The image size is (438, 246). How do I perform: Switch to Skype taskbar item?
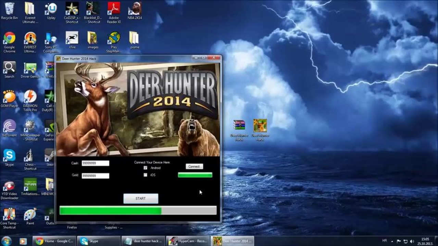[x=99, y=241]
